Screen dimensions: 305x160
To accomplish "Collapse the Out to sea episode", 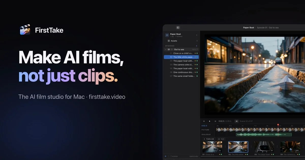I will pyautogui.click(x=166, y=50).
